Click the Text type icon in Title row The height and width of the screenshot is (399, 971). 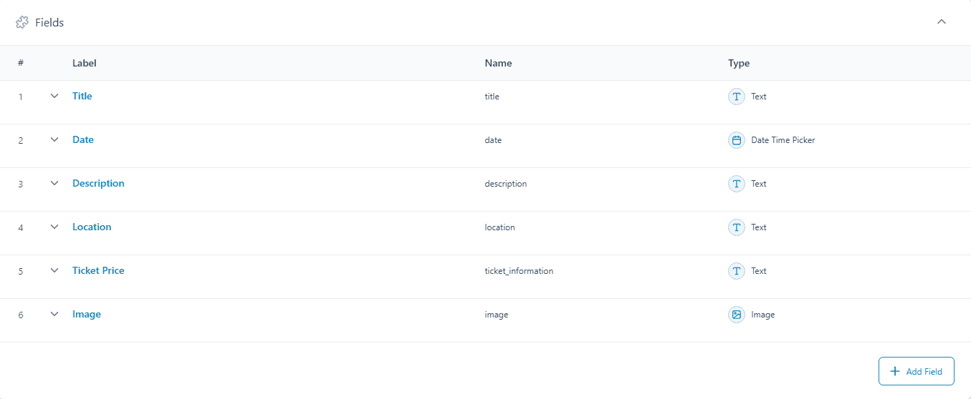pos(737,97)
